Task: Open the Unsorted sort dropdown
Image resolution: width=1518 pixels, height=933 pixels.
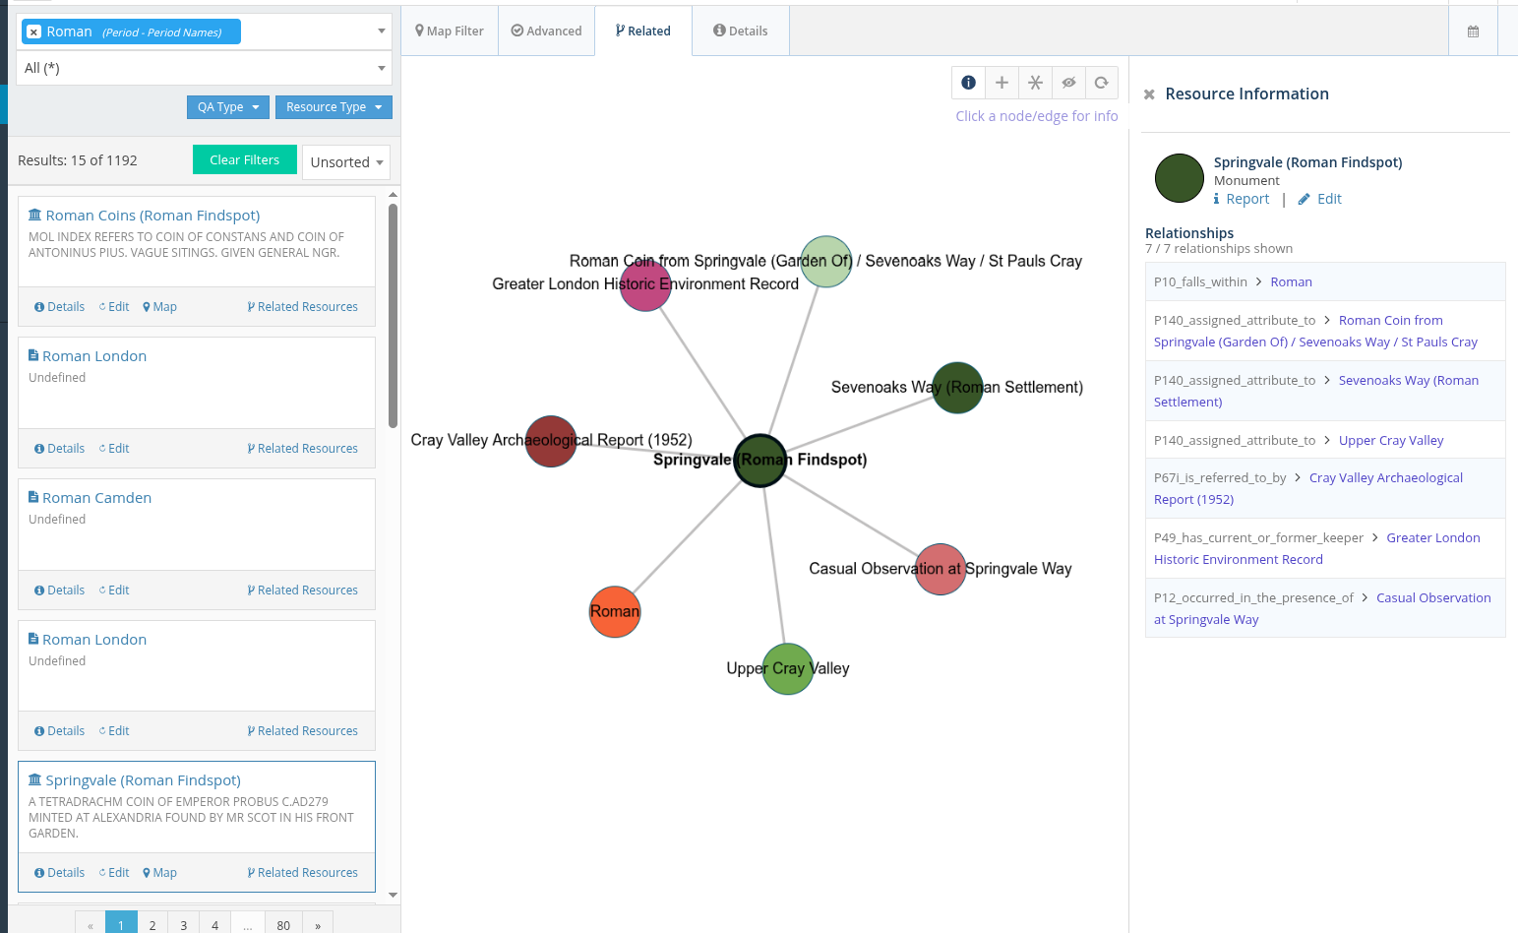Action: point(346,162)
